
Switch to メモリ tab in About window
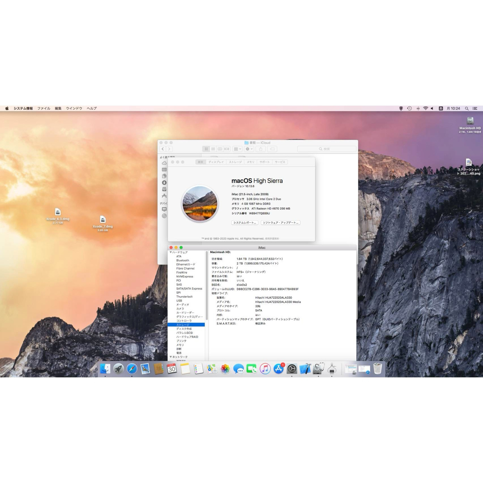pos(250,162)
